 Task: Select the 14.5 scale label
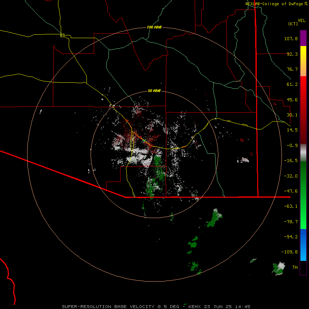292,130
